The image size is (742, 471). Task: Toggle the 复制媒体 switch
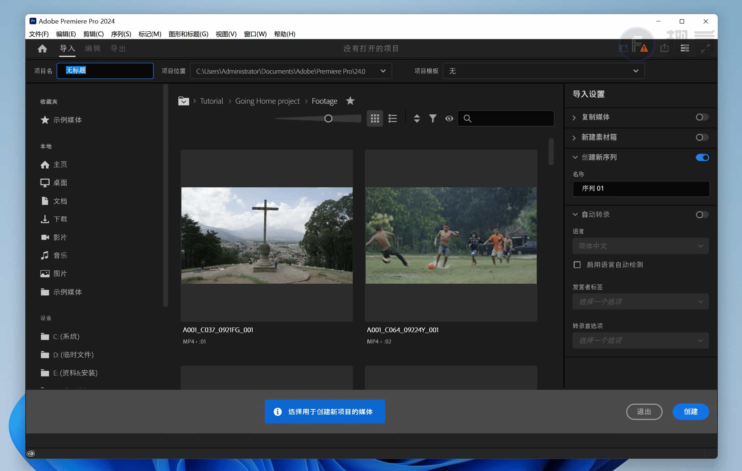(701, 116)
